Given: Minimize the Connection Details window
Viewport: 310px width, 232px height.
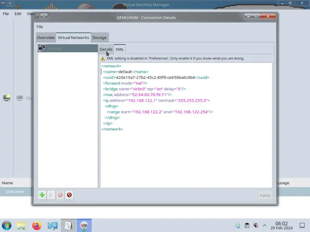Looking at the screenshot, I should pos(249,16).
